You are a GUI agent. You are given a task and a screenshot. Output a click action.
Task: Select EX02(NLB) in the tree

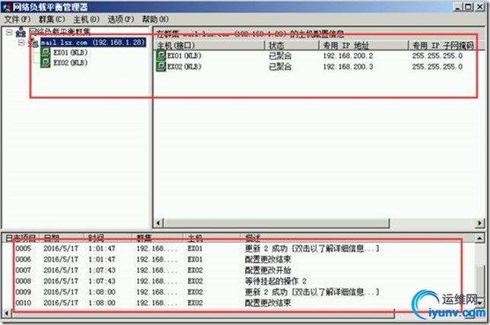click(x=70, y=62)
